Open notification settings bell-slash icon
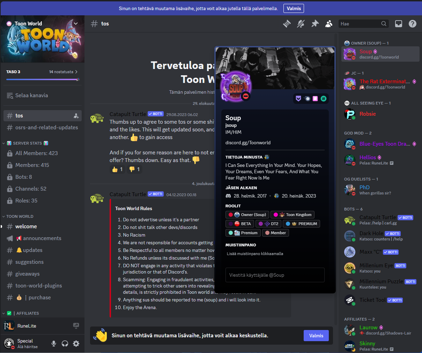The height and width of the screenshot is (353, 422). click(301, 24)
